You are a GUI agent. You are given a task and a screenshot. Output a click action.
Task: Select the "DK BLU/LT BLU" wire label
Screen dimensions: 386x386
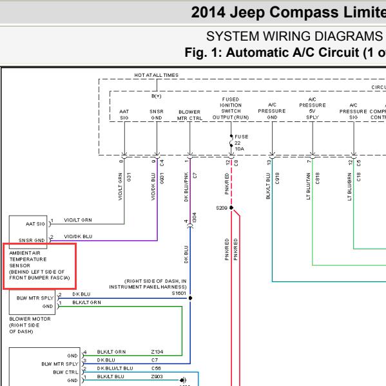point(115,368)
